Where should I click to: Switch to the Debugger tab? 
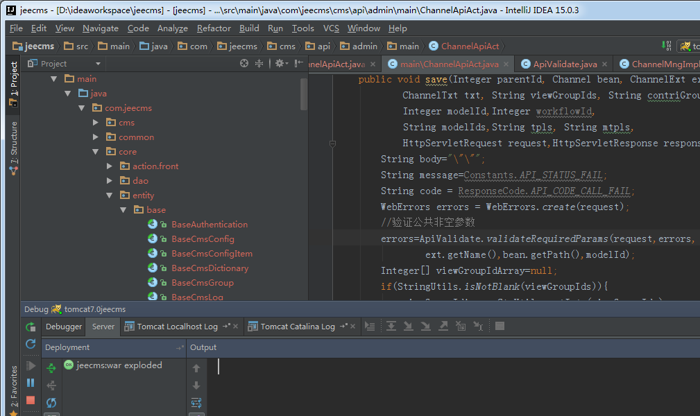[x=64, y=327]
